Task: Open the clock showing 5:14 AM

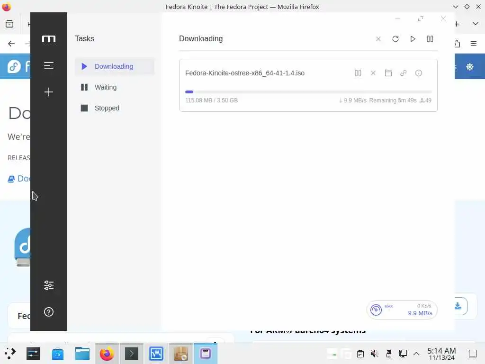Action: pos(441,354)
